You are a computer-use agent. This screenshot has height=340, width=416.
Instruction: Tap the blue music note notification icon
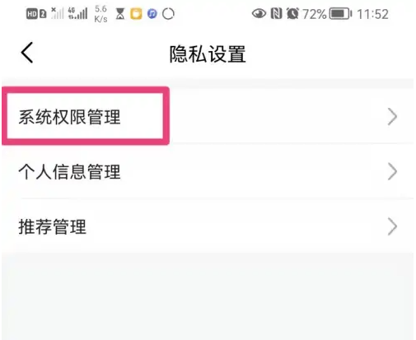pyautogui.click(x=152, y=14)
